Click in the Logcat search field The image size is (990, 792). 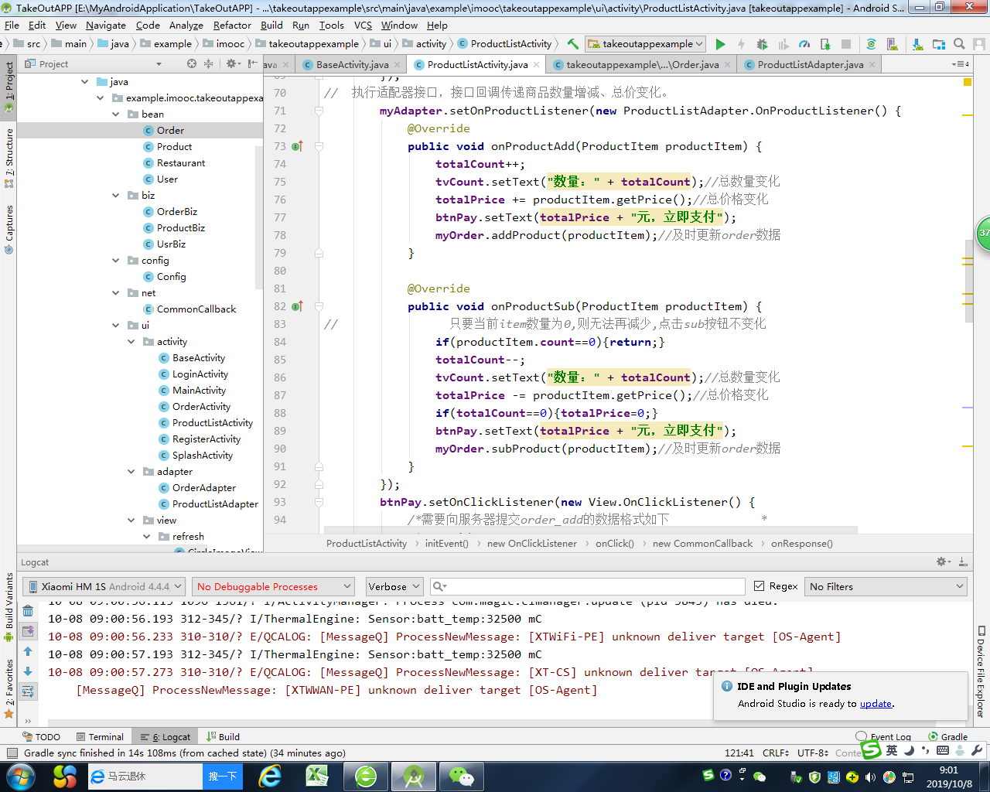tap(587, 587)
